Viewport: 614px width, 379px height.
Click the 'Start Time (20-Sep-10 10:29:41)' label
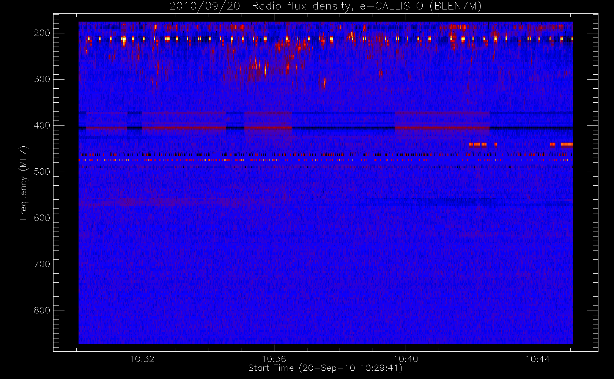(325, 368)
